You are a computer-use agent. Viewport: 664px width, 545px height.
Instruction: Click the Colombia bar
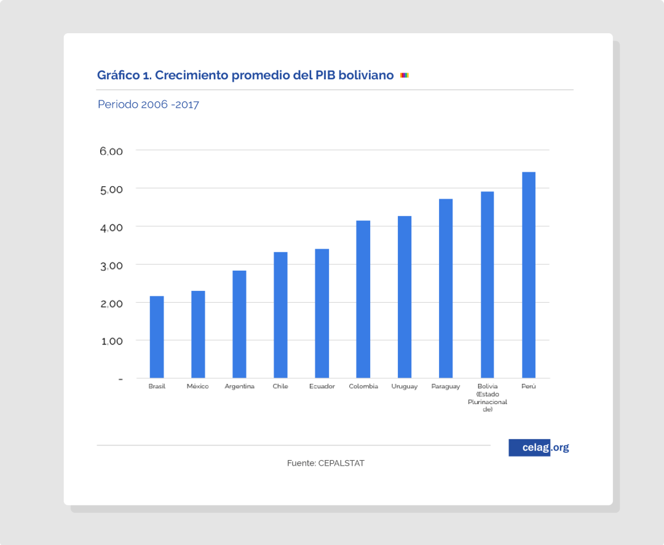[x=363, y=299]
